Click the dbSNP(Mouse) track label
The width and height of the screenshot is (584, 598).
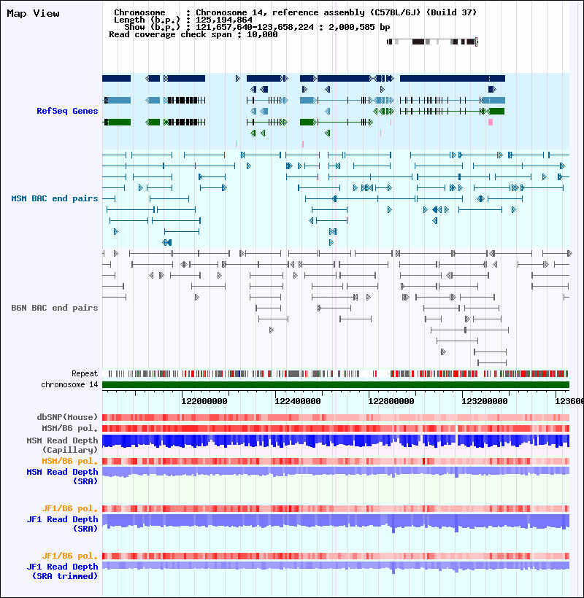[67, 417]
